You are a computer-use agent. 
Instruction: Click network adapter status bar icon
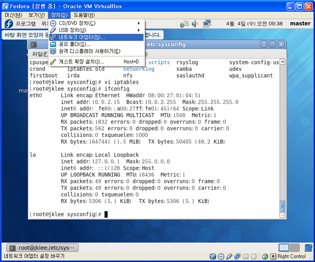coord(237,257)
